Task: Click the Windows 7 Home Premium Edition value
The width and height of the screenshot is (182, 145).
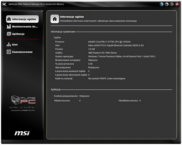Action: [x=122, y=56]
